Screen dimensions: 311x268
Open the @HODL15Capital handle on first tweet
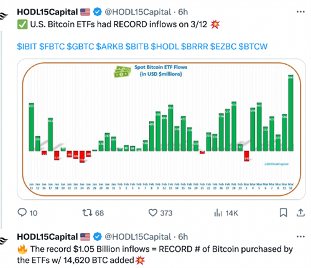[138, 12]
